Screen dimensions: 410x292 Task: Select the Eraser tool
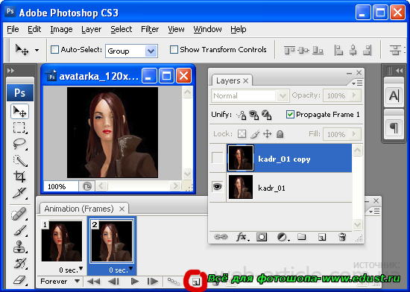pos(19,281)
